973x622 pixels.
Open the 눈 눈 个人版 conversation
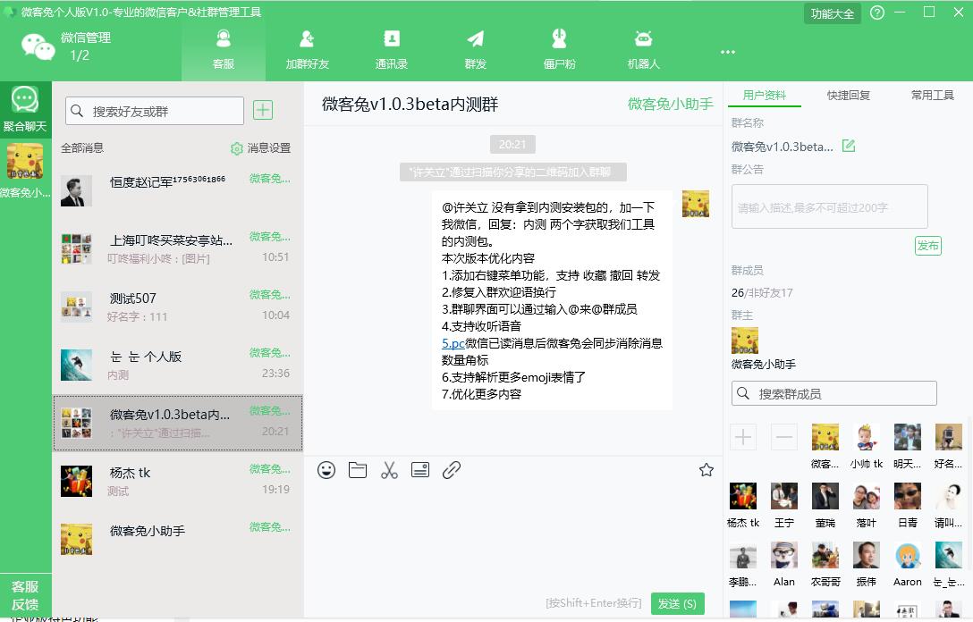pos(177,365)
